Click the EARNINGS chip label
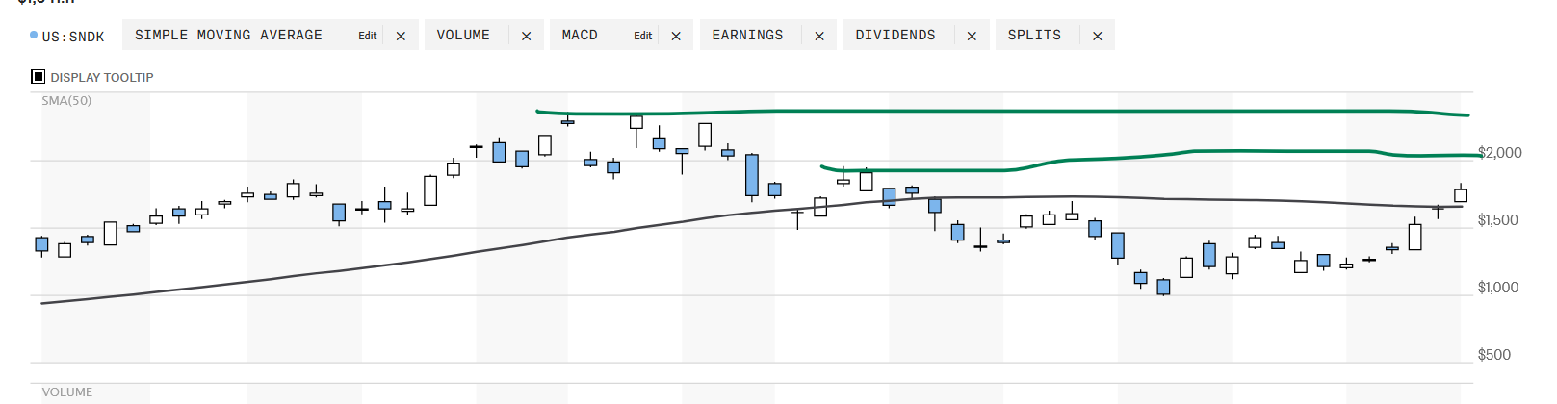Viewport: 1557px width, 404px height. 747,35
